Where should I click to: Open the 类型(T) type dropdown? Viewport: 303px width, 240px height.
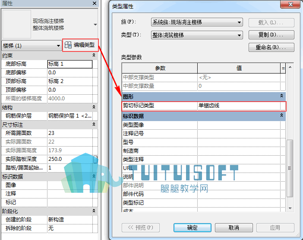pos(197,35)
